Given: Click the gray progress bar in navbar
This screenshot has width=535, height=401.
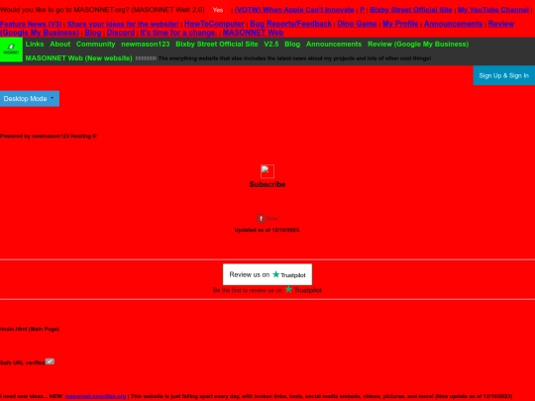Looking at the screenshot, I should 146,58.
